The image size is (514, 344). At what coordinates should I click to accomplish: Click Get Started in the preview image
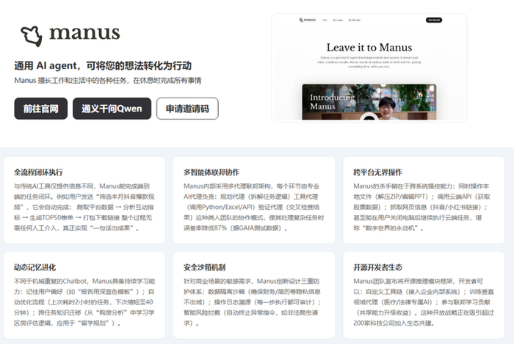coord(434,20)
